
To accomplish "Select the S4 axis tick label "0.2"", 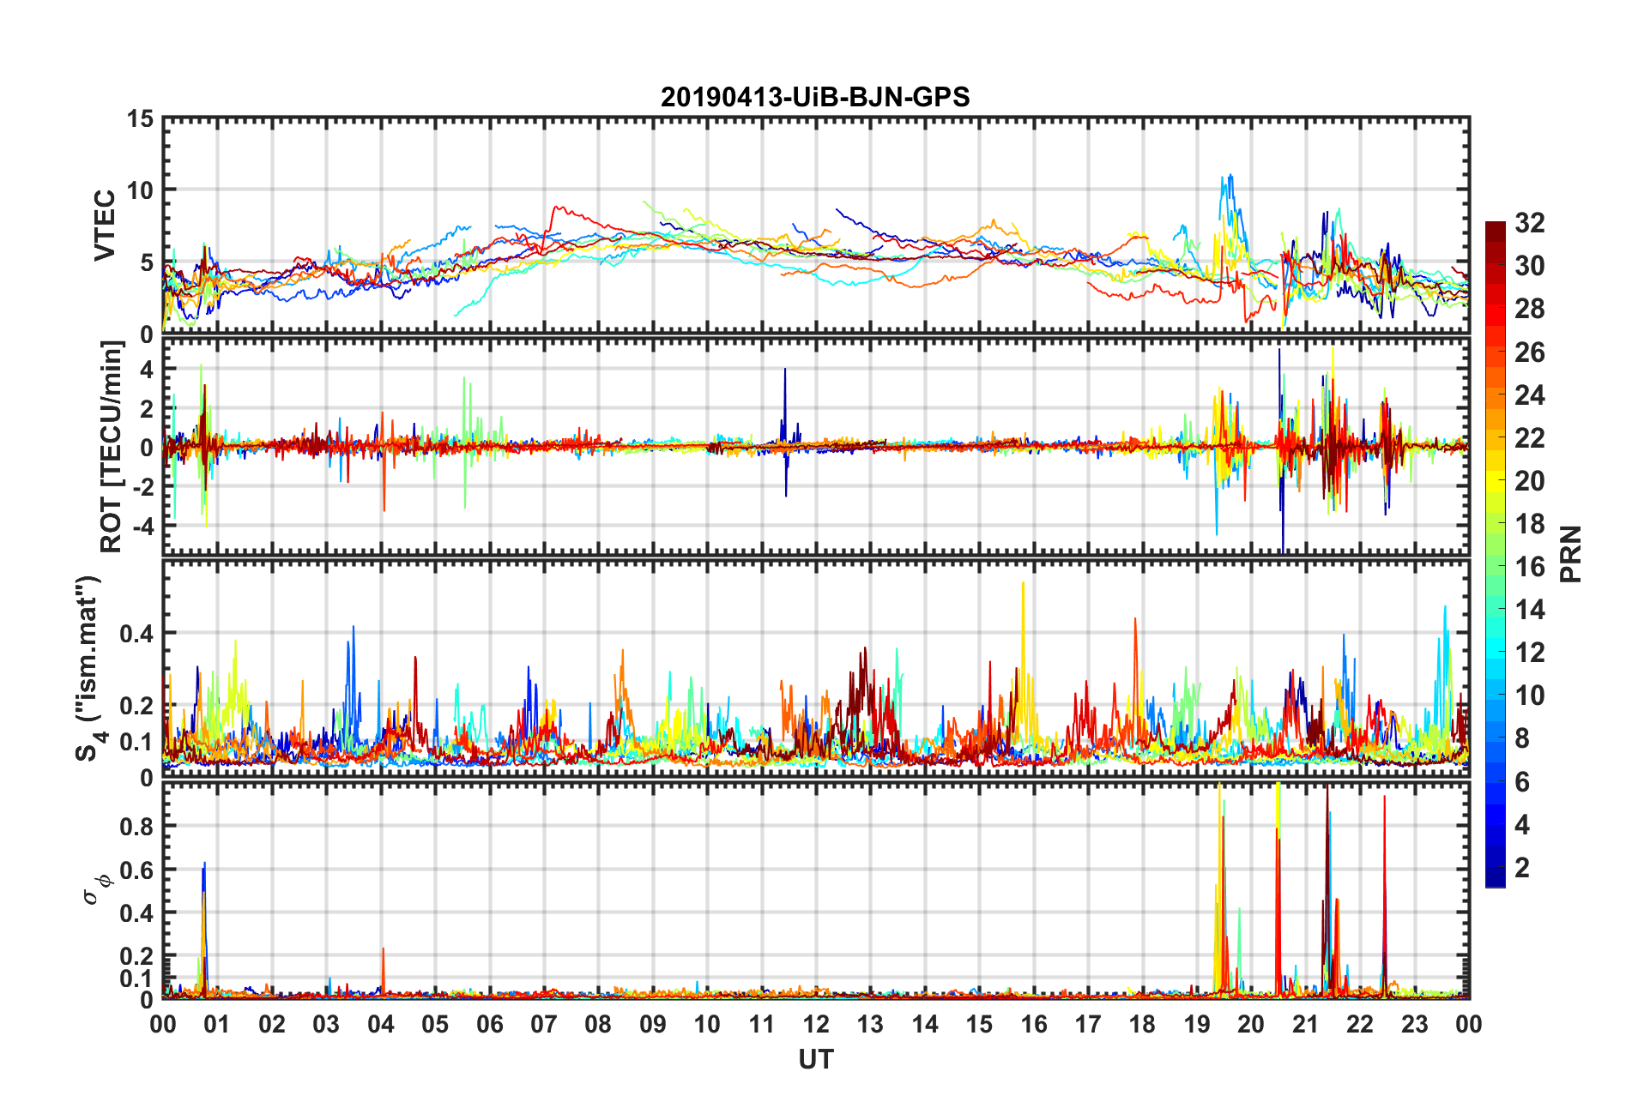I will 137,706.
